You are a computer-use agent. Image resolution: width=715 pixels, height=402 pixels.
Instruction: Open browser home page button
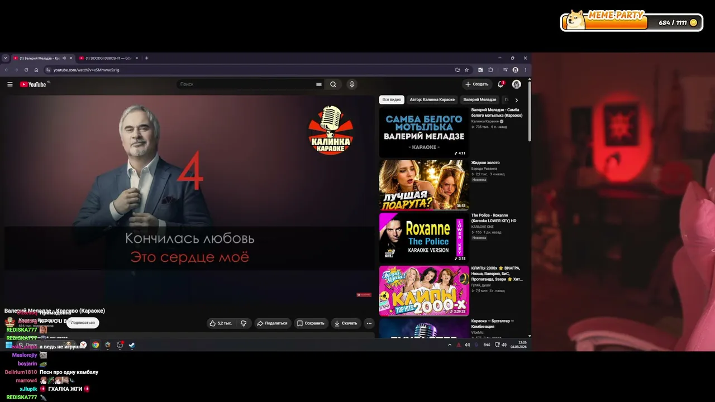pos(36,70)
